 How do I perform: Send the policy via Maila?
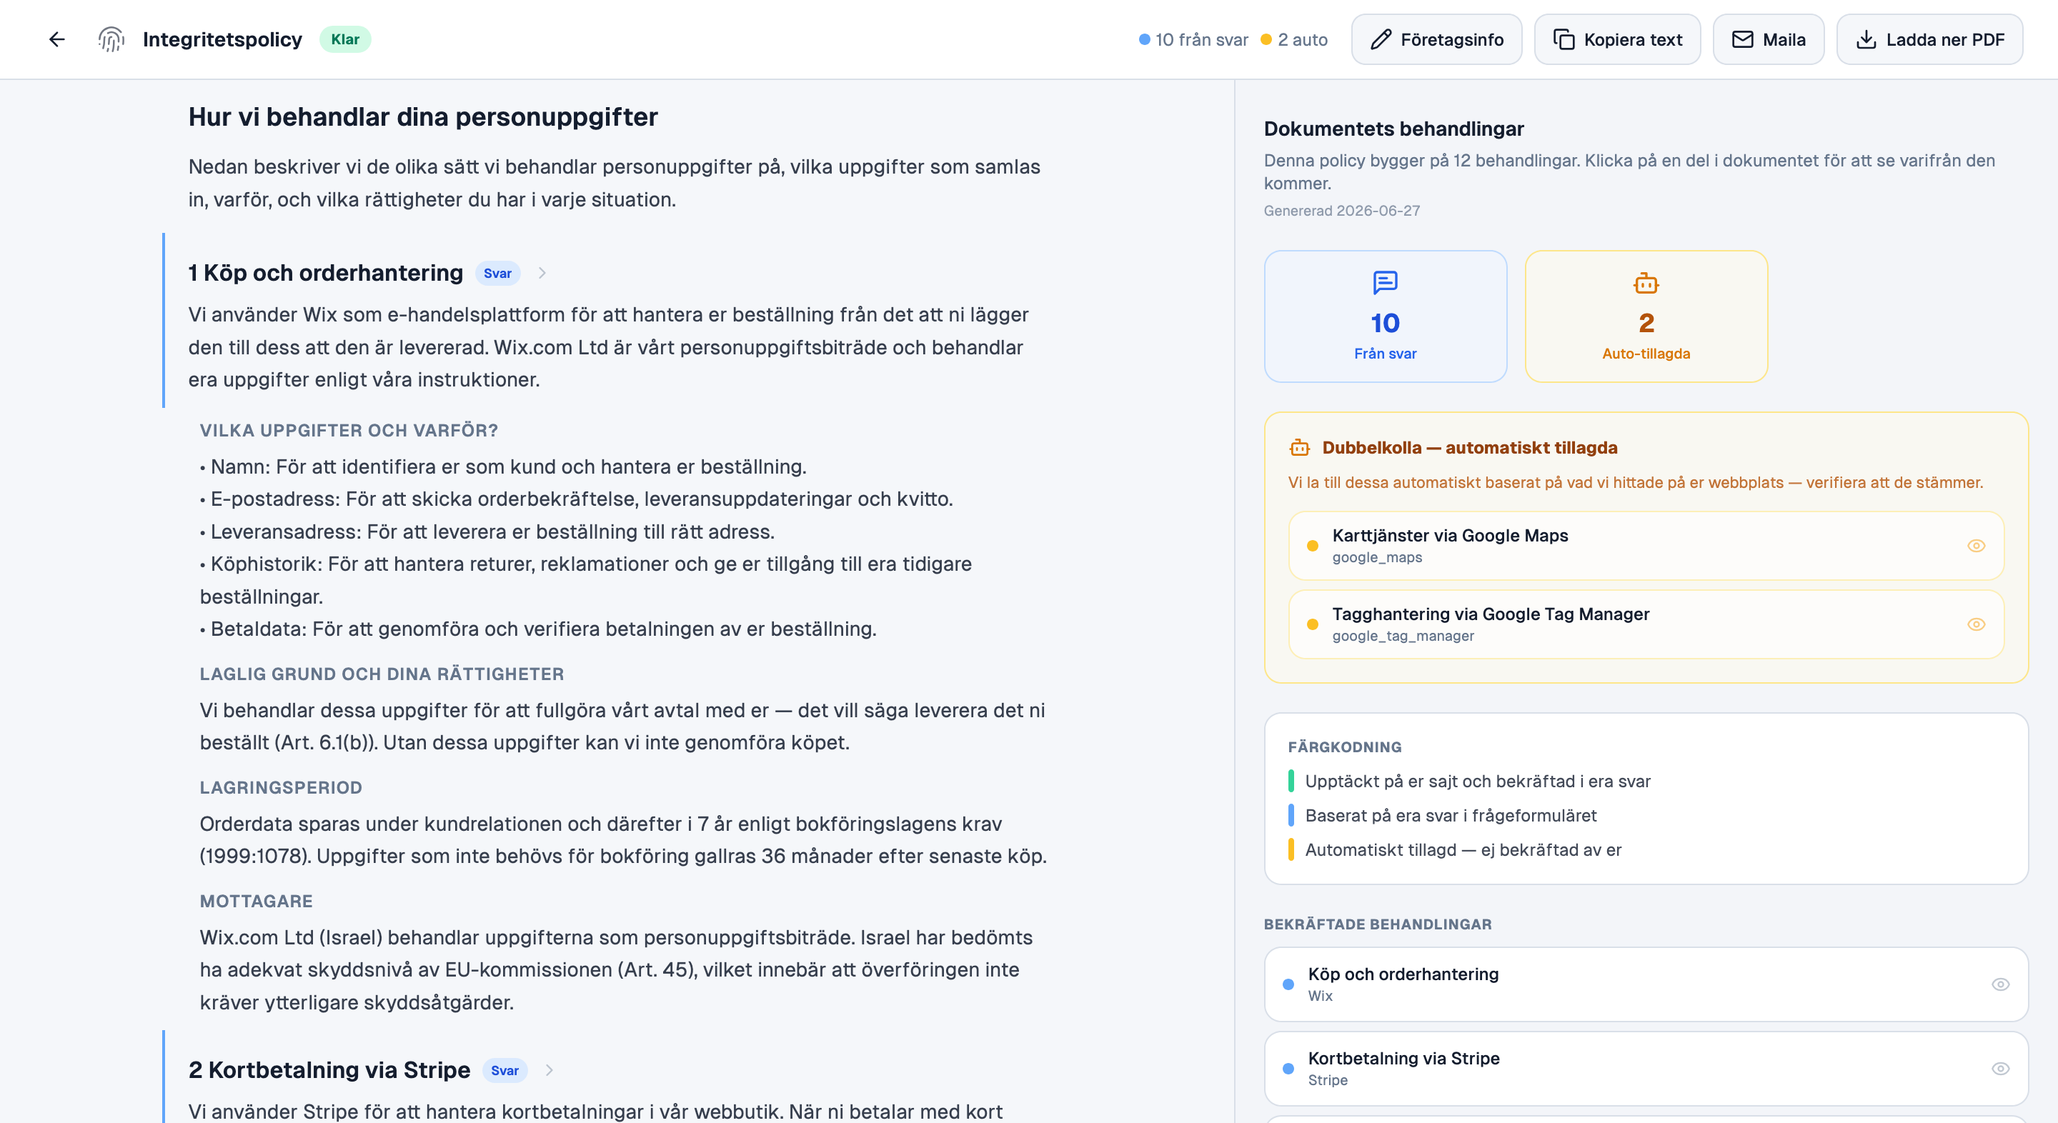1768,39
